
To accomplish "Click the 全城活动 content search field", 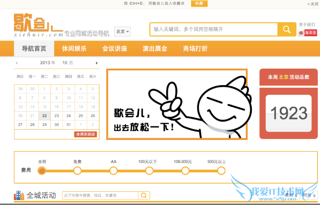I will coord(100,196).
